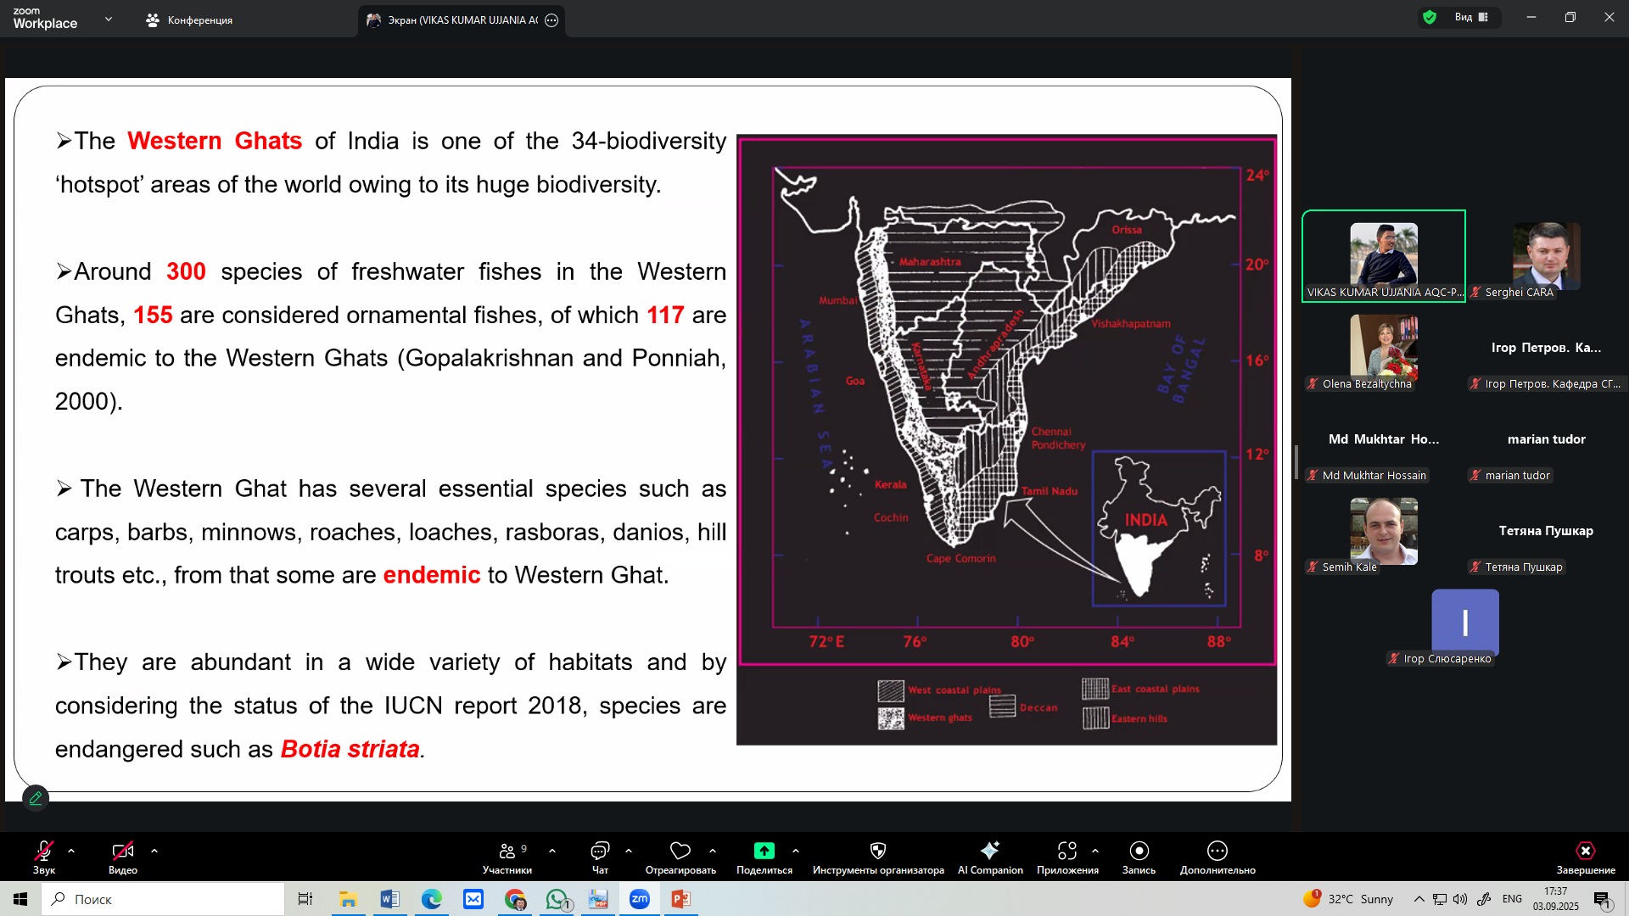The width and height of the screenshot is (1629, 916).
Task: Open Host tools shield icon
Action: tap(877, 852)
